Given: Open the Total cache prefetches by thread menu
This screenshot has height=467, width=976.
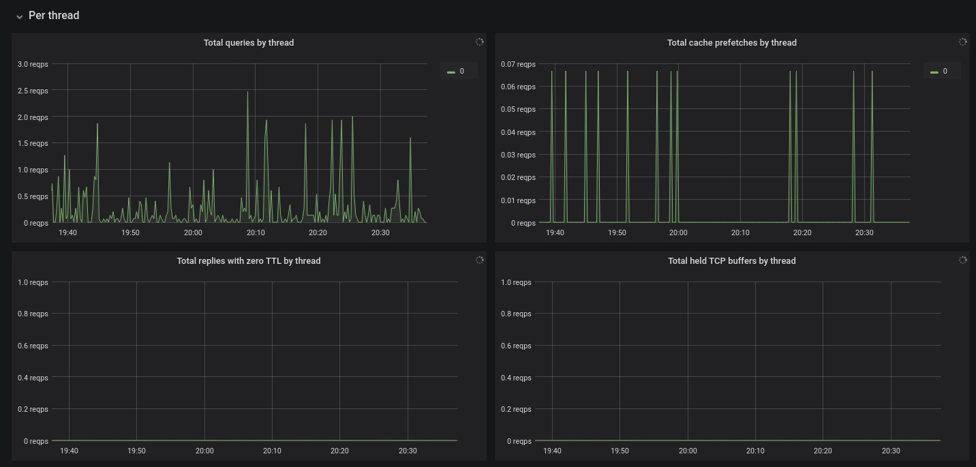Looking at the screenshot, I should coord(731,43).
